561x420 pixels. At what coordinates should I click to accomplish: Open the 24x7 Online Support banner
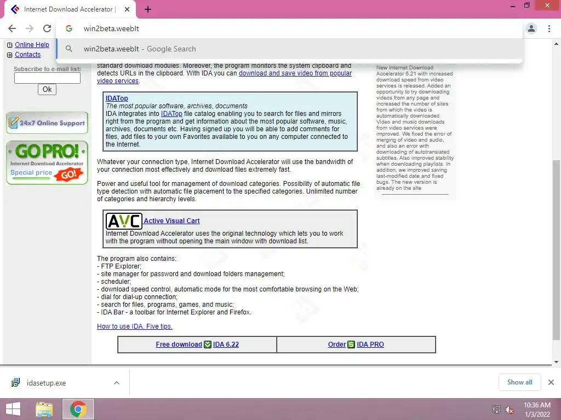47,123
